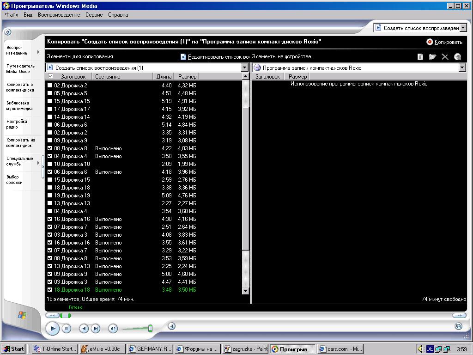Switch to skin mode icon at bottom right
Screen dimensions: 473x355
pyautogui.click(x=459, y=326)
